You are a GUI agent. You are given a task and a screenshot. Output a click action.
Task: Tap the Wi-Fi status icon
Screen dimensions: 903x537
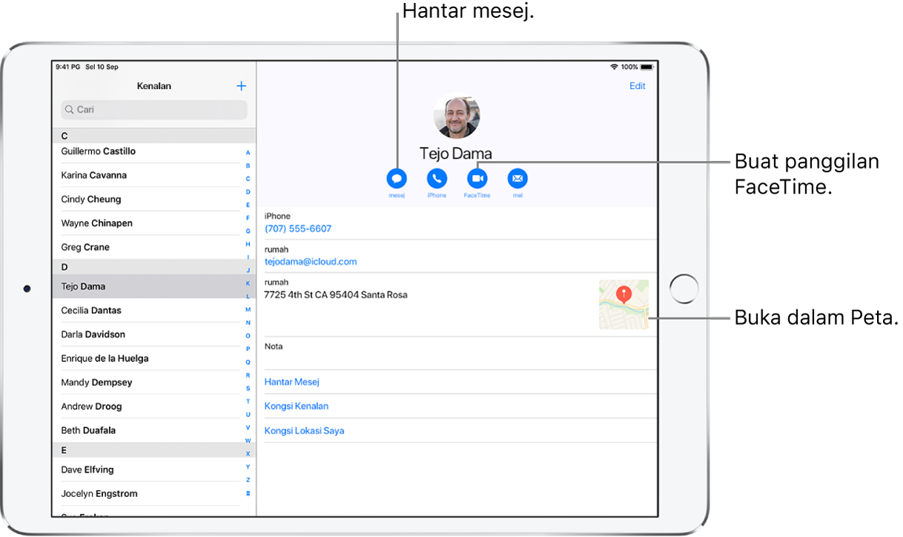[x=614, y=67]
